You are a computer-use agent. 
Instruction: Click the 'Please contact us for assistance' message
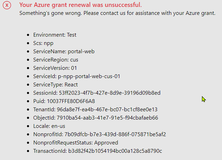click(117, 13)
